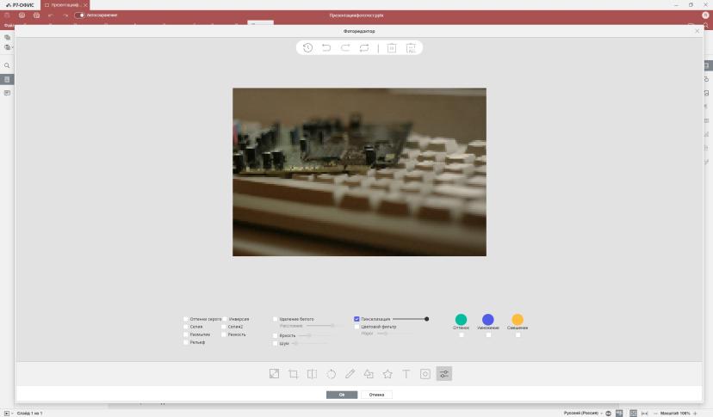
Task: Enable Сепия filter checkbox
Action: click(185, 327)
